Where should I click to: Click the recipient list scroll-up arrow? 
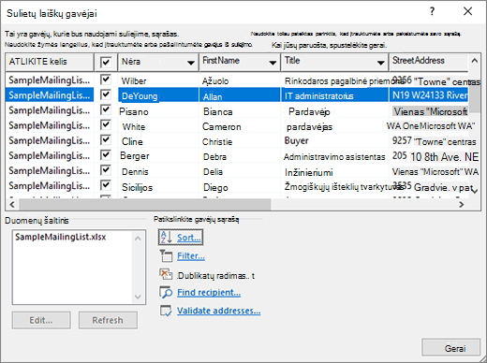click(475, 61)
